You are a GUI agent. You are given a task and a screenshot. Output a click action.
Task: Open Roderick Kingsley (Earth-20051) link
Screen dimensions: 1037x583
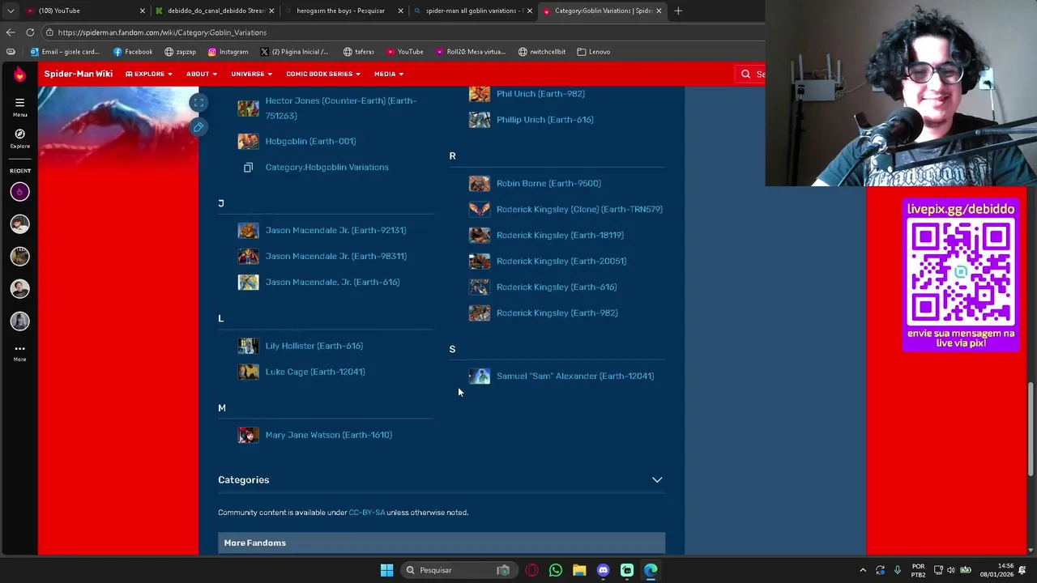click(x=561, y=261)
